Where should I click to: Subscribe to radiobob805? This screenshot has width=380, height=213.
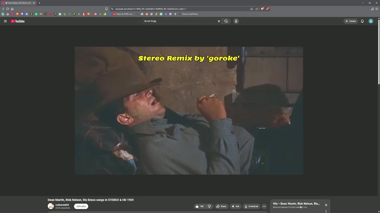pos(81,206)
